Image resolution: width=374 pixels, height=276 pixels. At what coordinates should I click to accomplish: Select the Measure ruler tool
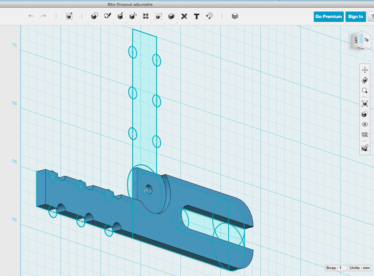[184, 16]
